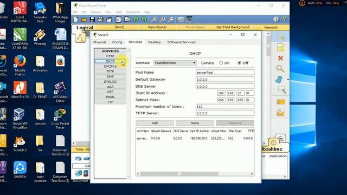Click the Help question mark icon
347x195 pixels.
[285, 19]
